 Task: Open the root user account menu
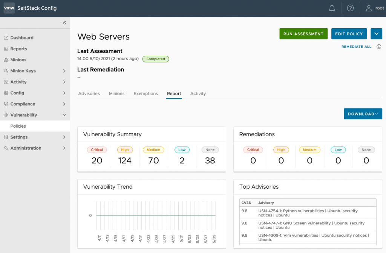pyautogui.click(x=375, y=8)
